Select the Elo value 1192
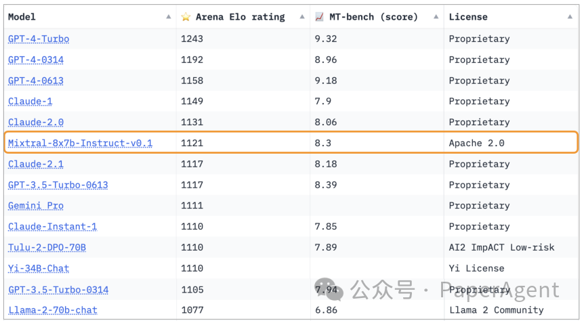The height and width of the screenshot is (321, 584). (x=192, y=60)
